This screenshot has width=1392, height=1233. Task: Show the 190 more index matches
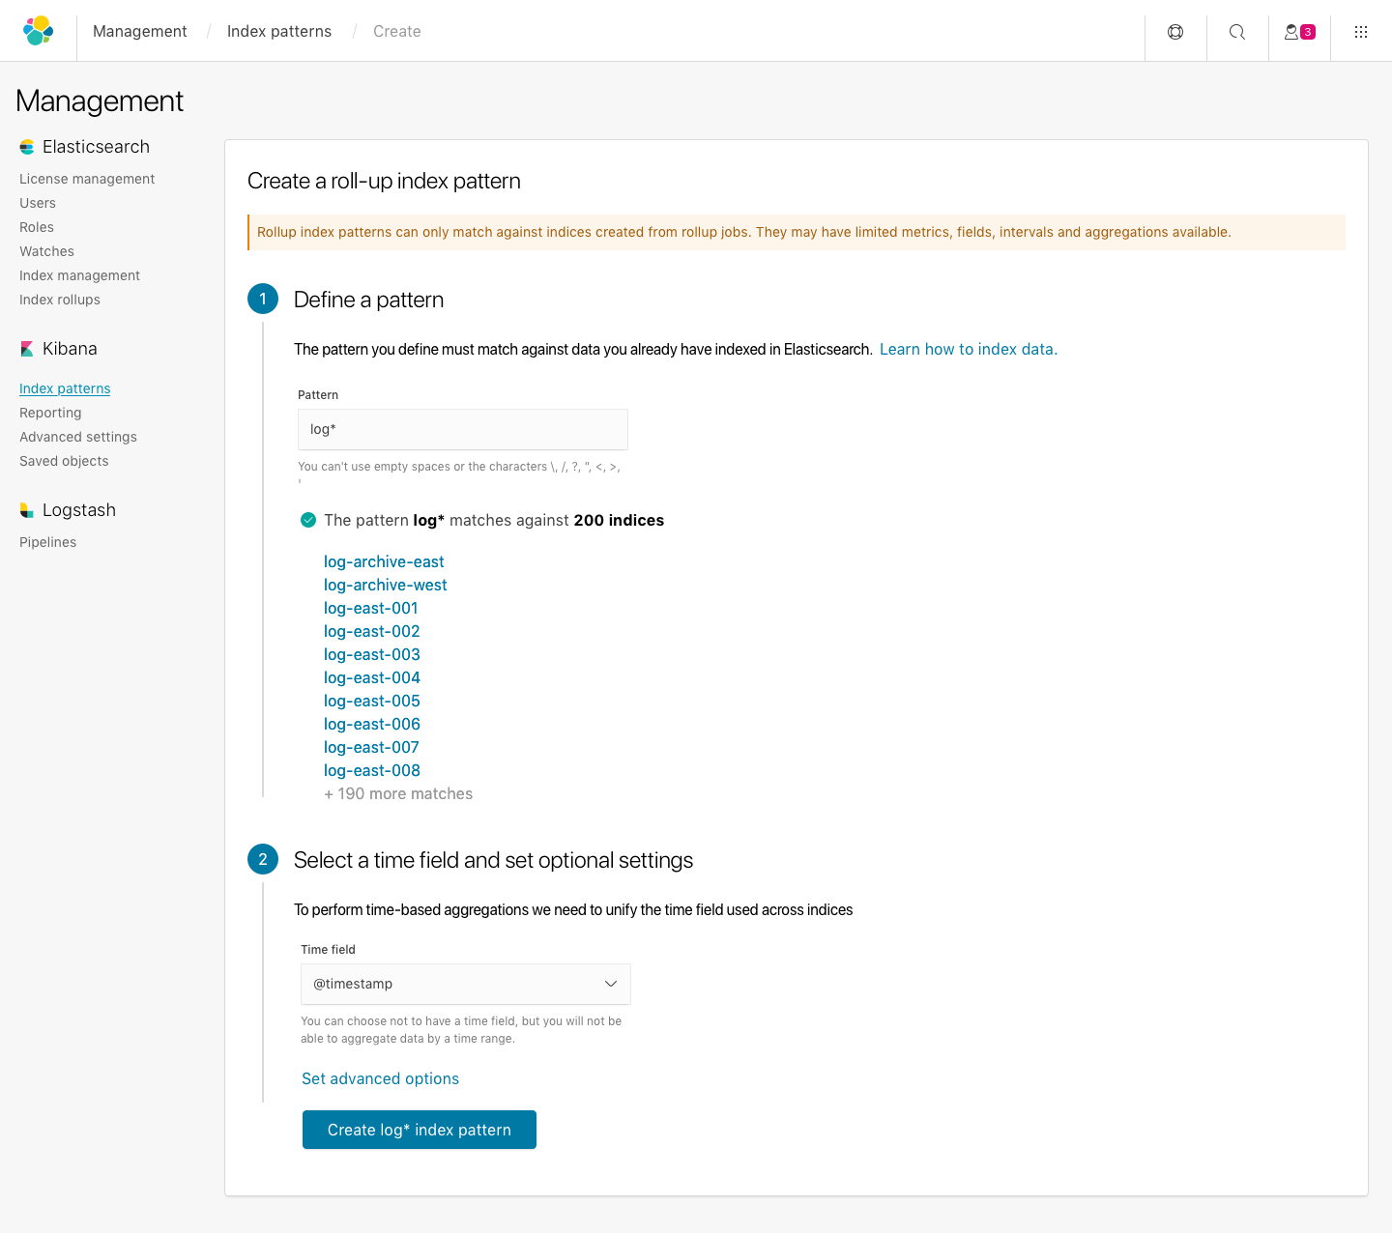point(398,793)
